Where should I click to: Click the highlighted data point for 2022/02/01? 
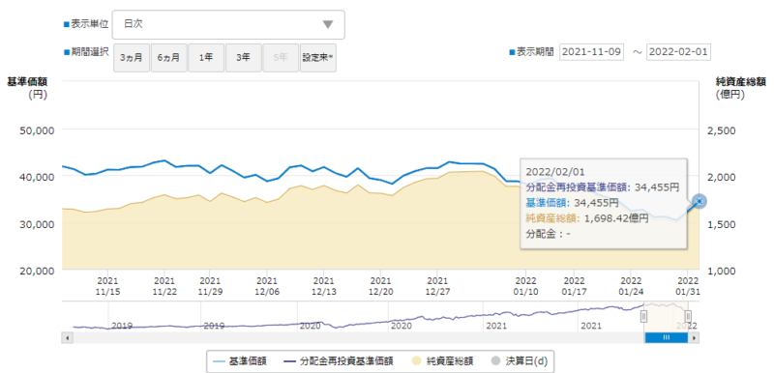[x=700, y=201]
